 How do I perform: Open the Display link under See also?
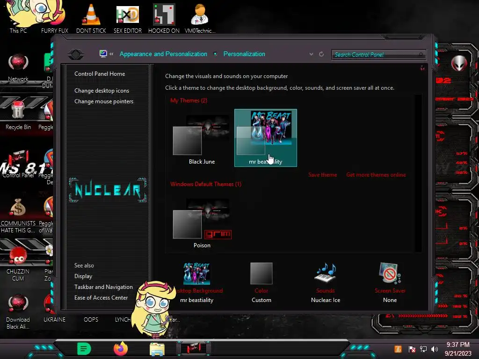click(83, 276)
